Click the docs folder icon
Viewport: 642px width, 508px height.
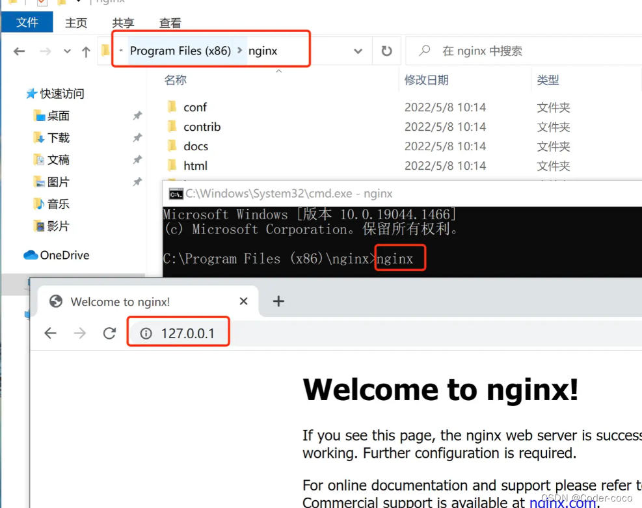[172, 146]
